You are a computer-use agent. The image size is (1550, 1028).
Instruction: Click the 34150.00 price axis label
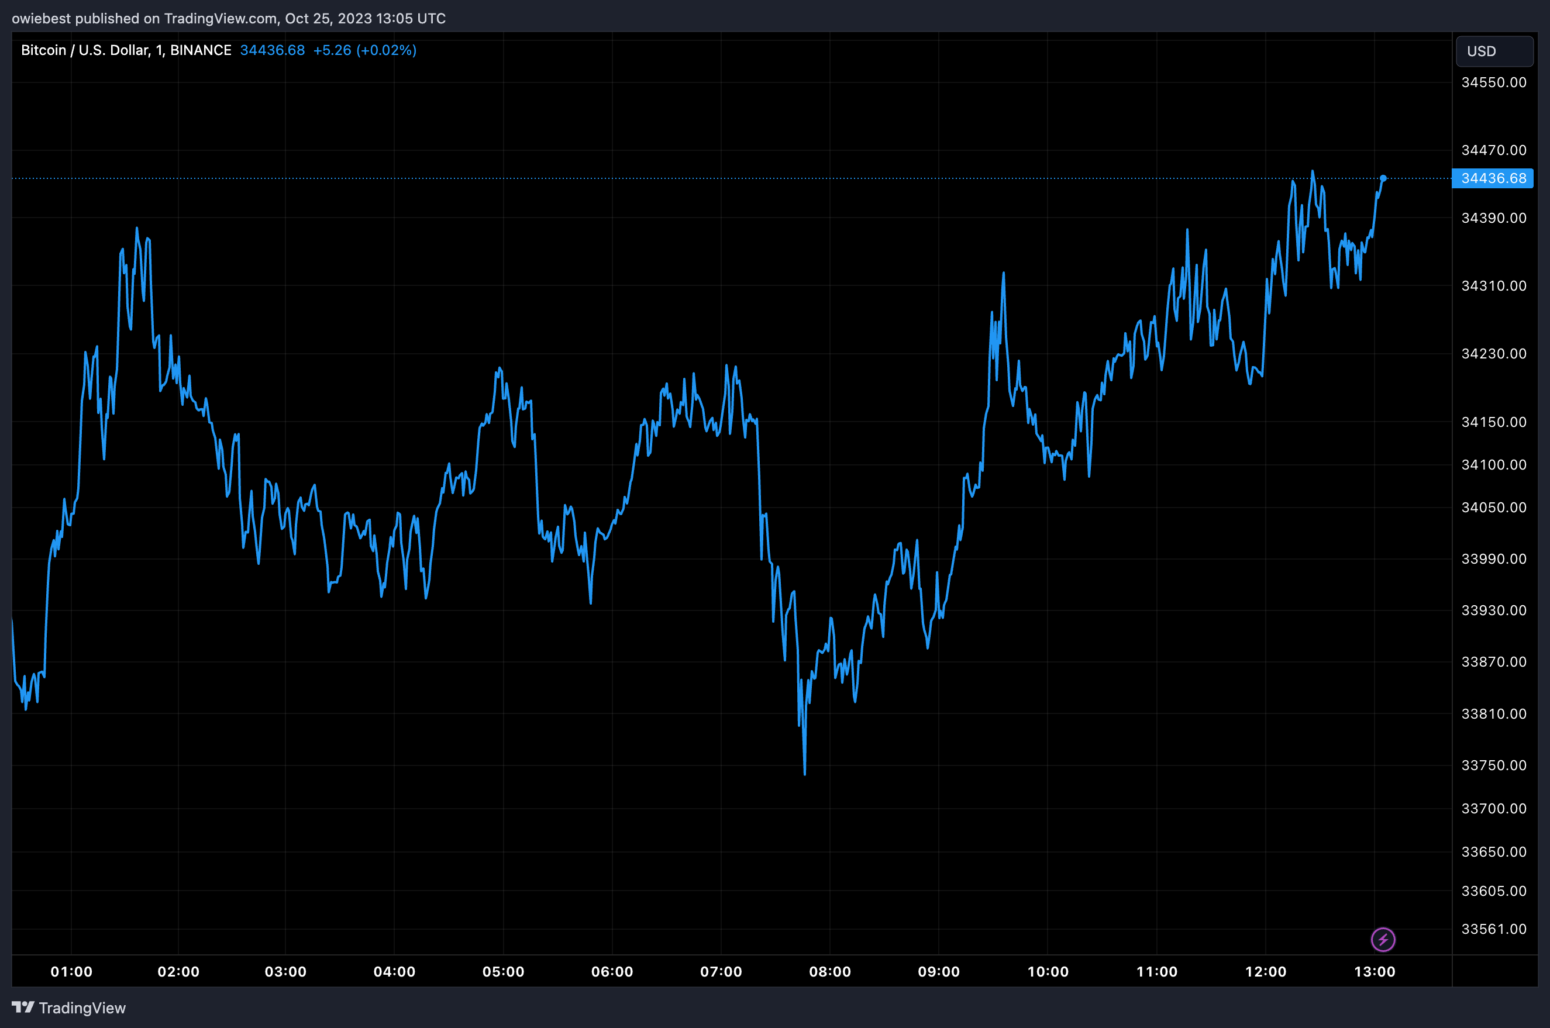(x=1494, y=422)
